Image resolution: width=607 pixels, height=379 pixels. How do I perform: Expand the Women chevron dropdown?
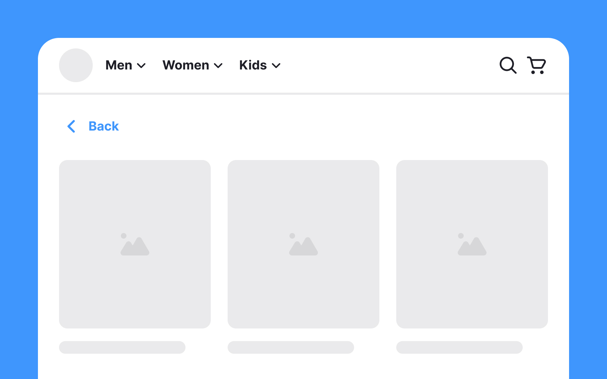(218, 66)
